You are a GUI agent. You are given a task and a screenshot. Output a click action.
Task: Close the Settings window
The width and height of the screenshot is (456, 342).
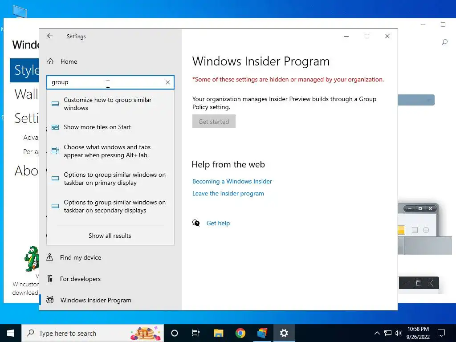[x=387, y=36]
